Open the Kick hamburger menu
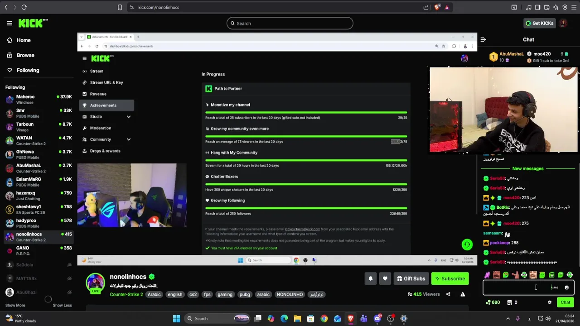This screenshot has width=580, height=326. click(10, 23)
